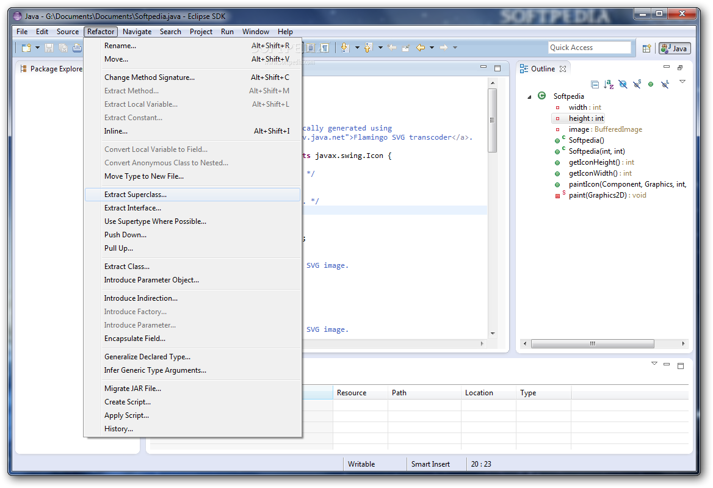
Task: Choose Extract Interface... menu entry
Action: pos(193,208)
